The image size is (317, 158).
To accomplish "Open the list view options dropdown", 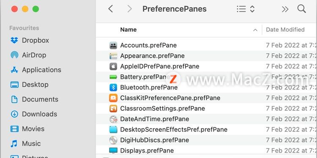I will tap(246, 9).
